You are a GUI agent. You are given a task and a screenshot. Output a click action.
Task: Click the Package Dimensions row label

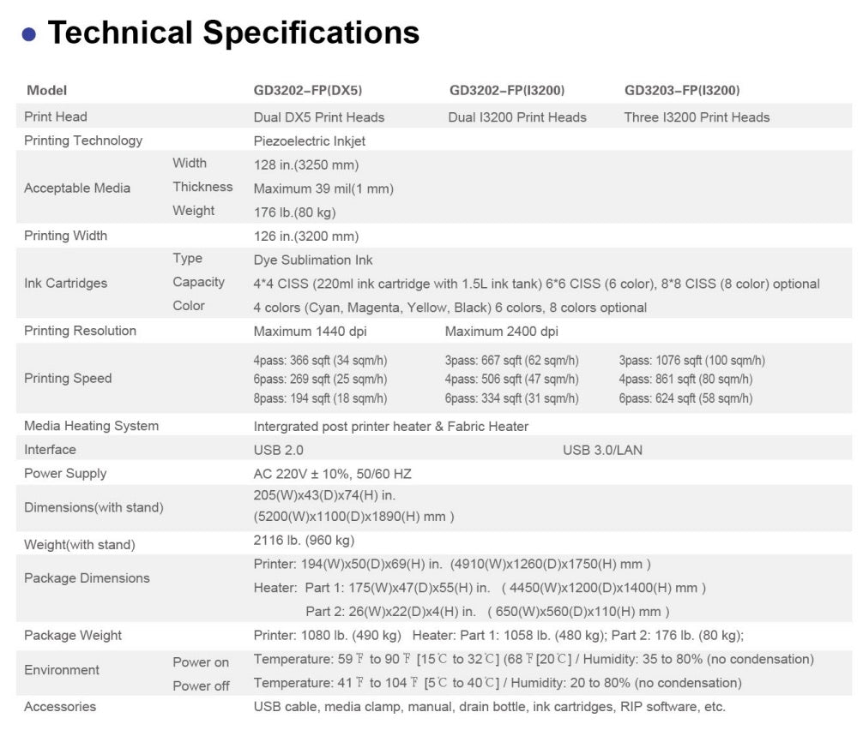(x=87, y=578)
